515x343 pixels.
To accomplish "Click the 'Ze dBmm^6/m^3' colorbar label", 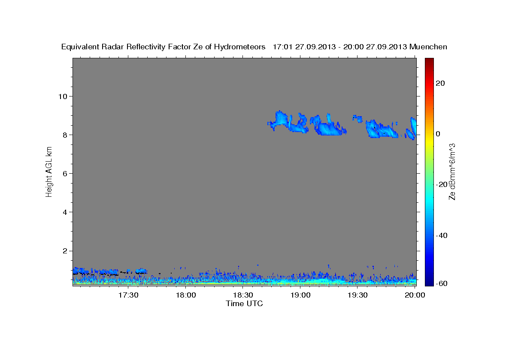I will (452, 171).
